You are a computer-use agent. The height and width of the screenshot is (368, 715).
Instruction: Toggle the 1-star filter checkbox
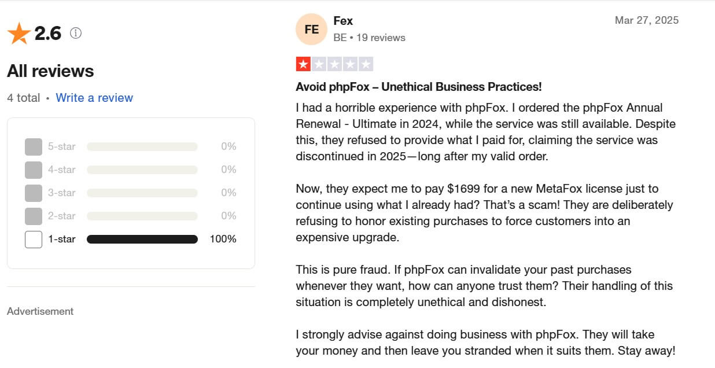34,239
